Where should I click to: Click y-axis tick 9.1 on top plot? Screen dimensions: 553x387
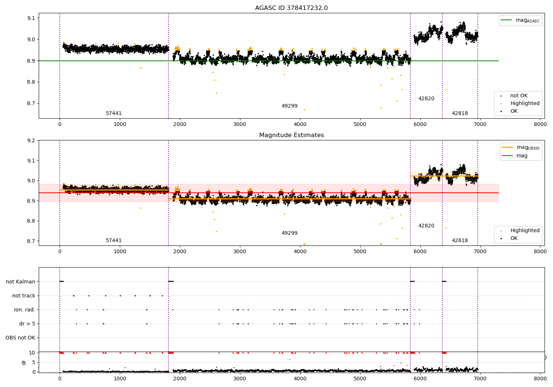click(31, 18)
